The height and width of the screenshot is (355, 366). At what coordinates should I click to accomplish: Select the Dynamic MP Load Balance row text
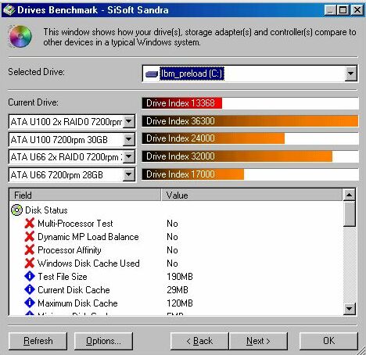pos(88,237)
